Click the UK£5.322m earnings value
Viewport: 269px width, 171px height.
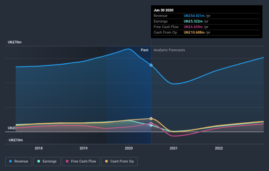coord(193,21)
